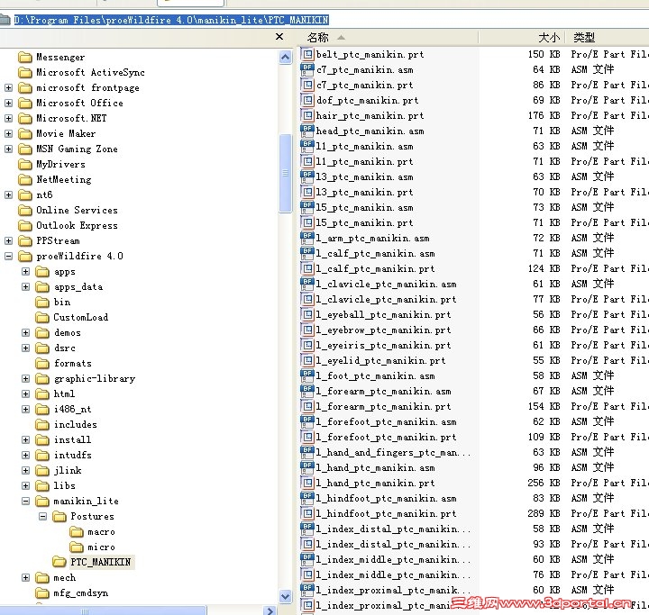Click the macro folder icon under Postures
Screen dimensions: 649x615
[x=77, y=531]
